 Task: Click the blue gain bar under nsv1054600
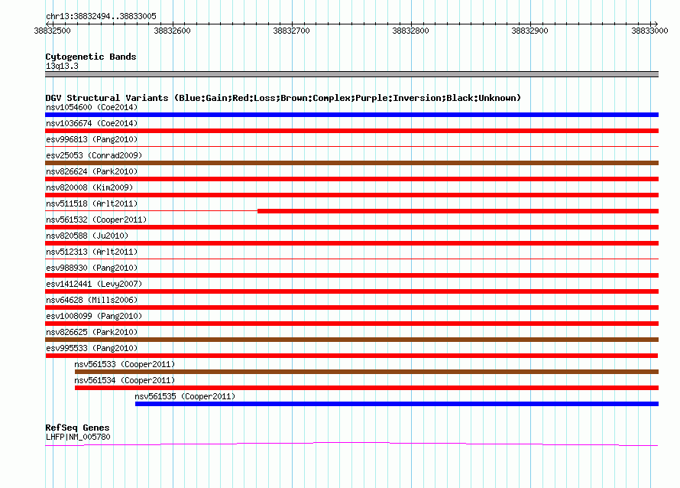coord(351,115)
